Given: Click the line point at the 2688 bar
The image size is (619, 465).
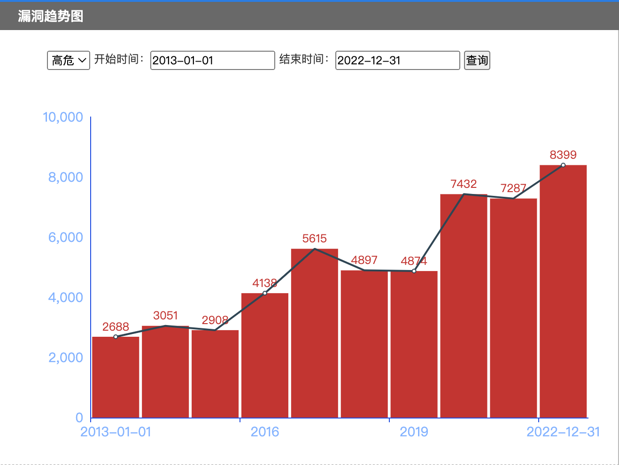Looking at the screenshot, I should click(x=116, y=337).
